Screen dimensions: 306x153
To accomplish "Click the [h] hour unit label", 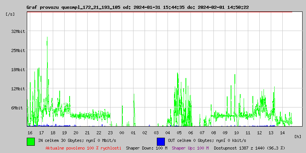I will 298,136.
